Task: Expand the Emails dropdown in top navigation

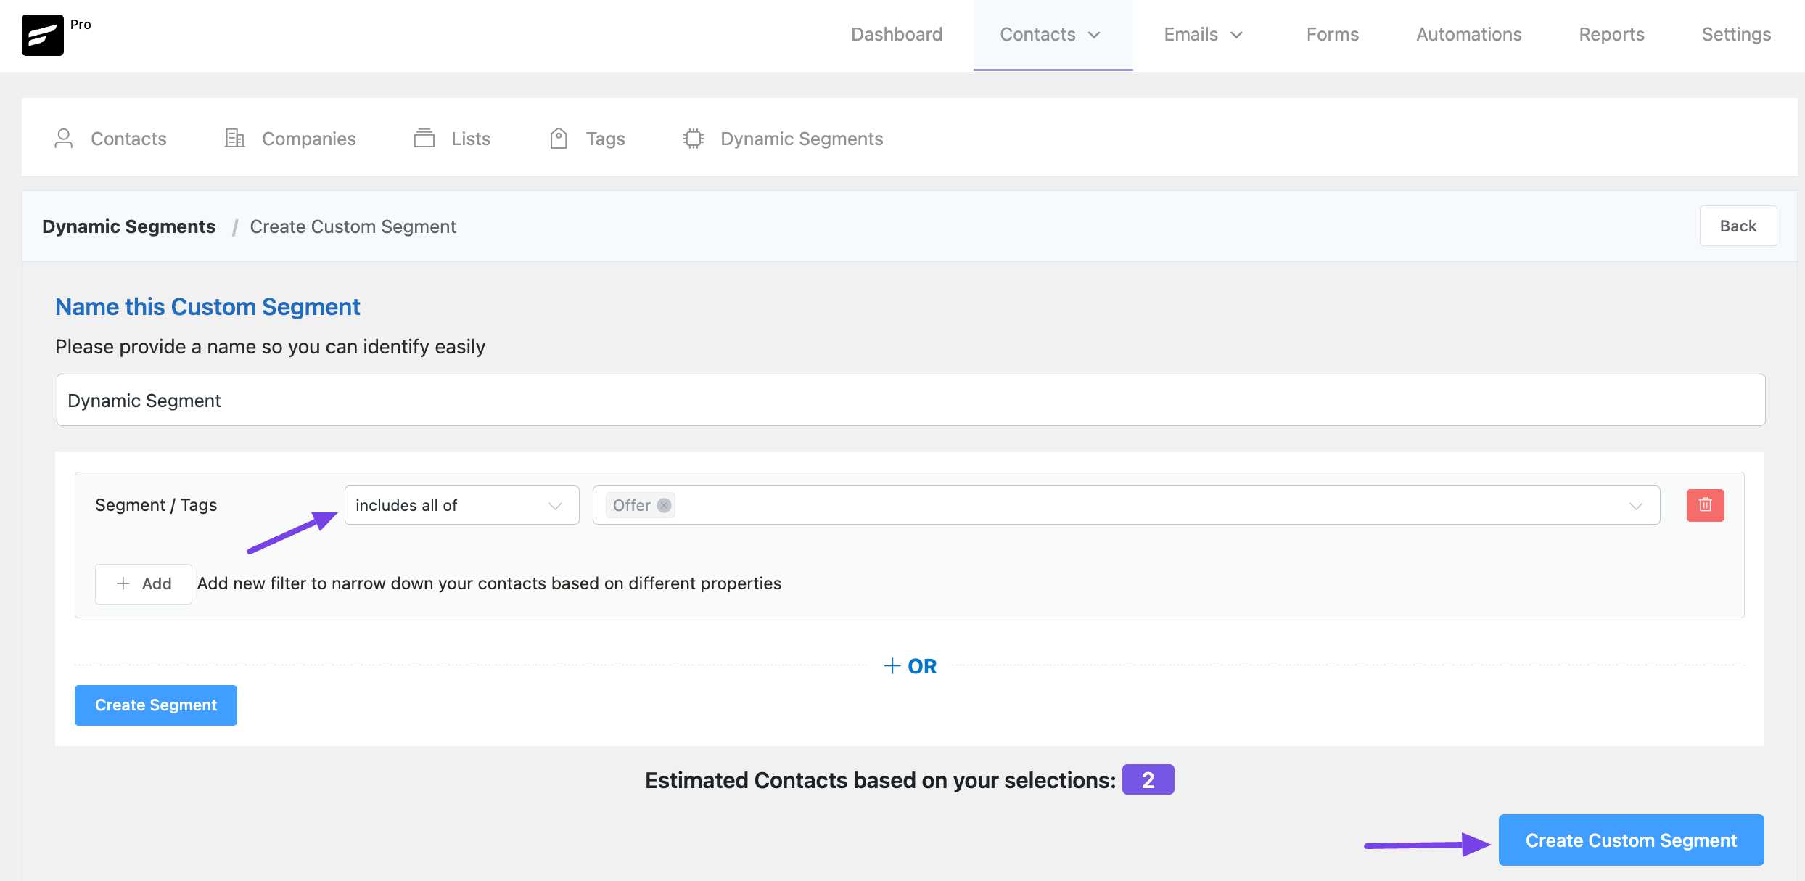Action: pos(1203,35)
